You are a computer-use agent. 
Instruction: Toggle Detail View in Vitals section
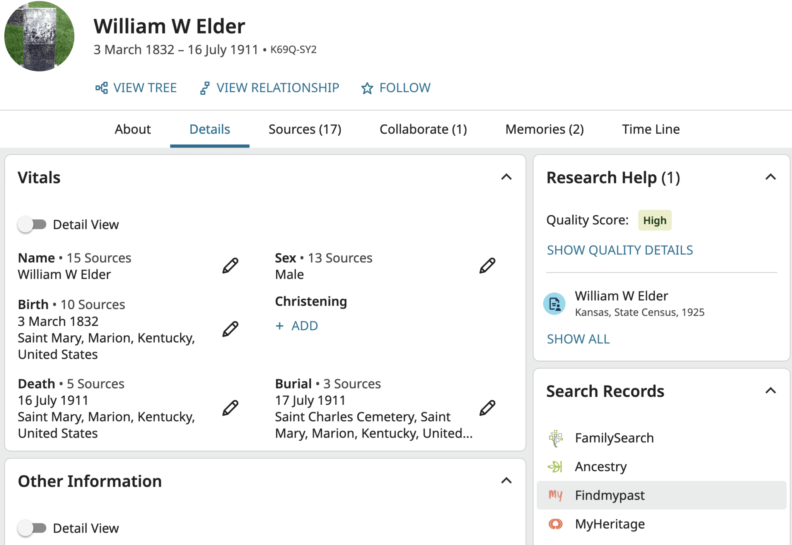point(32,224)
